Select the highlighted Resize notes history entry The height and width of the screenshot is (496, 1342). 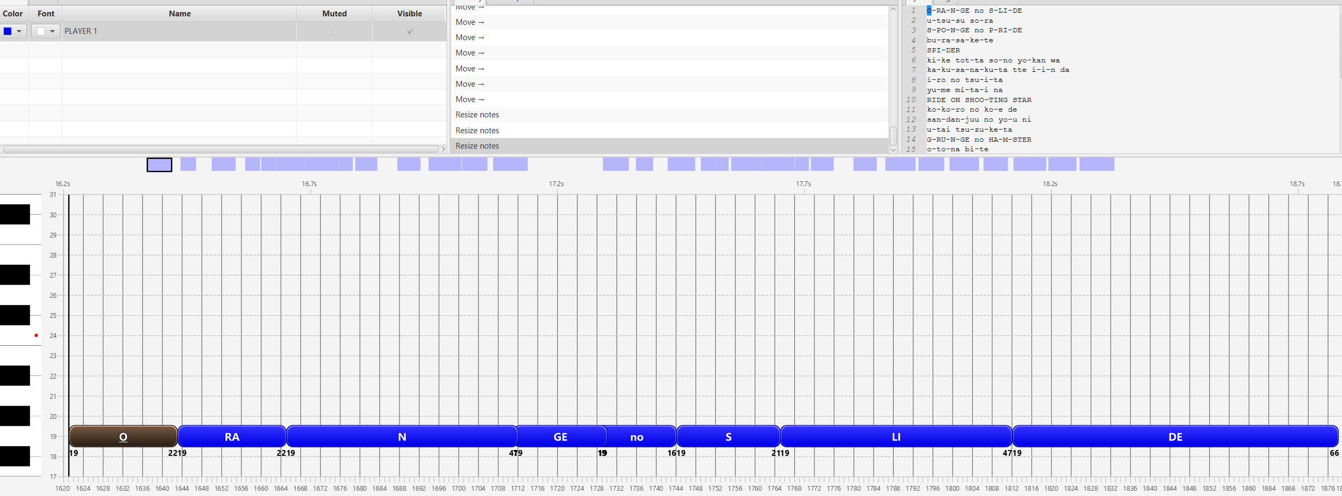(x=477, y=146)
